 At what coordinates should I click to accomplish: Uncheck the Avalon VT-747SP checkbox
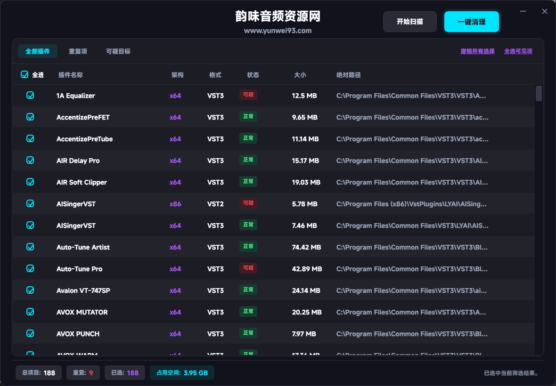pos(31,290)
